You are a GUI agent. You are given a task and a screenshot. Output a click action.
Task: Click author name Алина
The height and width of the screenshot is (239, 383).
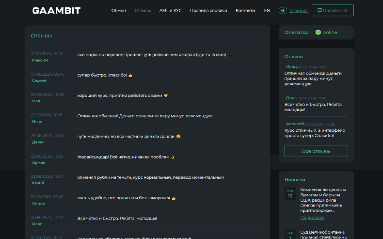tap(38, 203)
